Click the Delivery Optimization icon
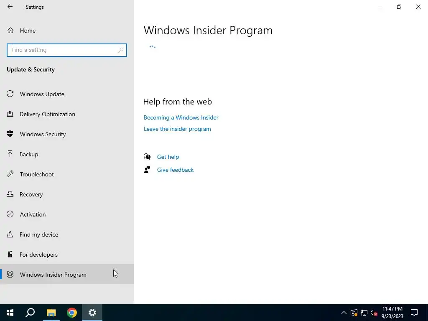 point(10,114)
